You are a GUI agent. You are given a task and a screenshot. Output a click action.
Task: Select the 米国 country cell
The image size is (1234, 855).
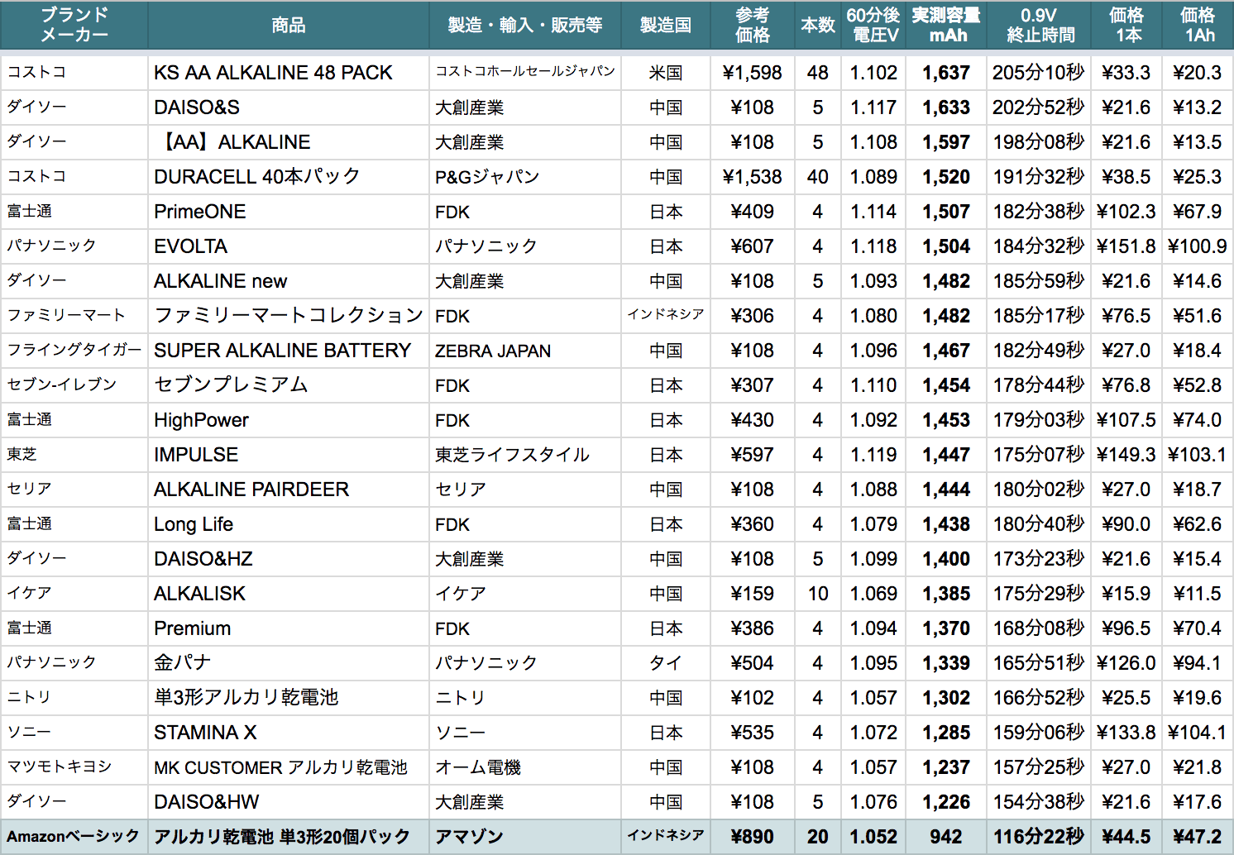pyautogui.click(x=666, y=73)
